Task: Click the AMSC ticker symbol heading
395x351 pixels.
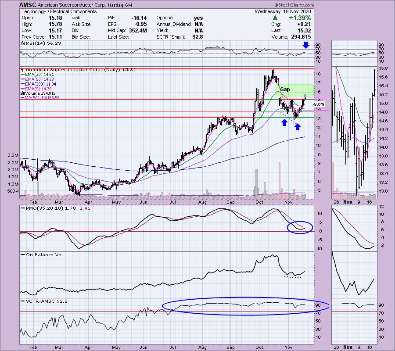Action: pos(28,5)
